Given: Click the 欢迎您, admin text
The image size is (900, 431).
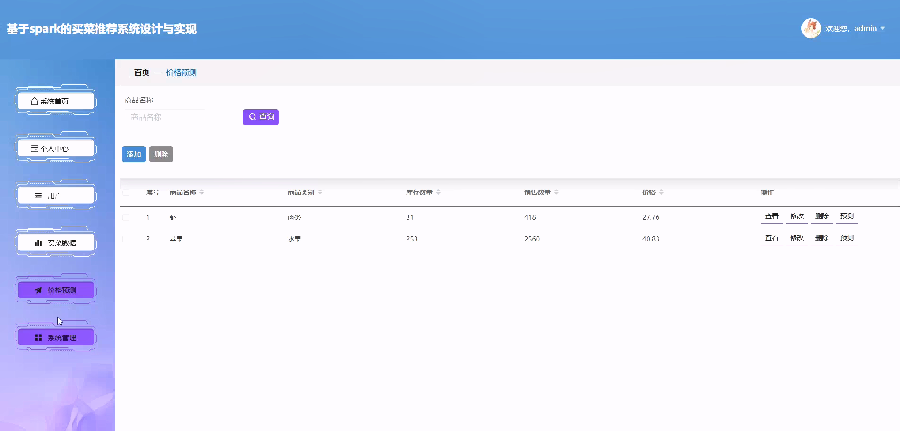Looking at the screenshot, I should 851,29.
